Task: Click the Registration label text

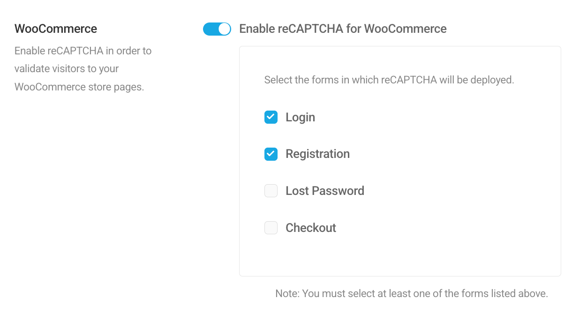Action: tap(317, 154)
